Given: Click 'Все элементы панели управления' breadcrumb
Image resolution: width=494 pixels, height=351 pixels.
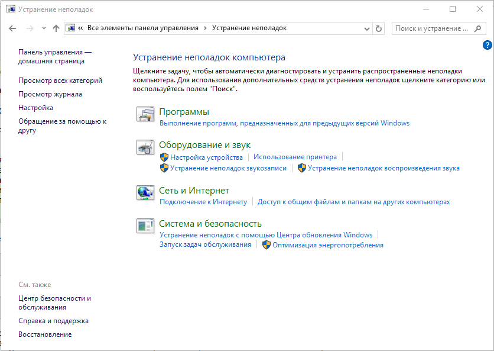Looking at the screenshot, I should point(143,28).
